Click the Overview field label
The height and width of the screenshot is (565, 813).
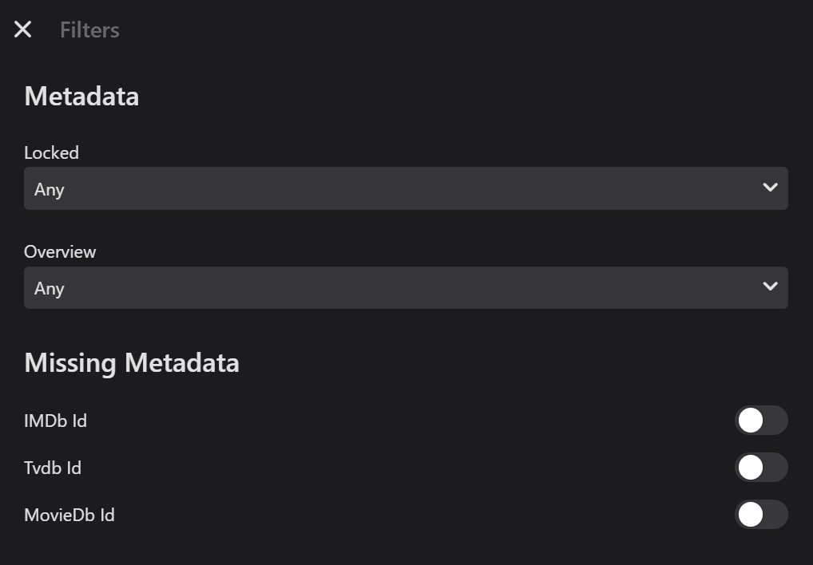(x=60, y=251)
